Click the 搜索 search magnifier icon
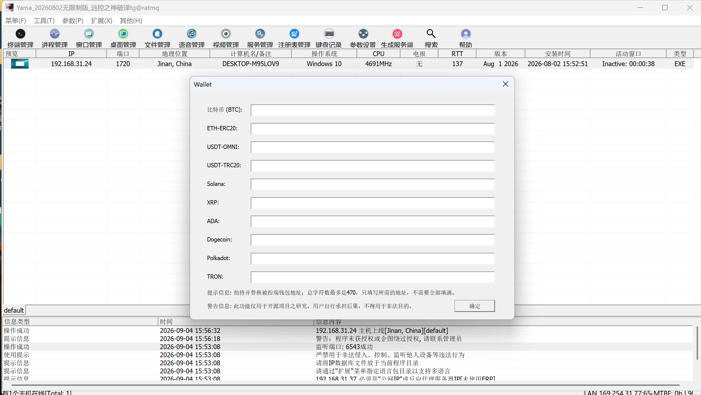Image resolution: width=701 pixels, height=395 pixels. click(x=431, y=34)
